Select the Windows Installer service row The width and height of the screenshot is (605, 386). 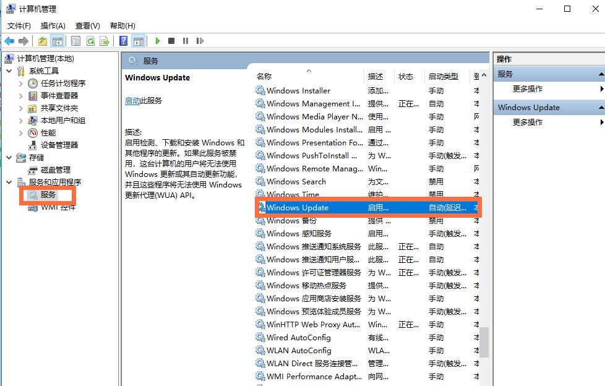(x=367, y=91)
